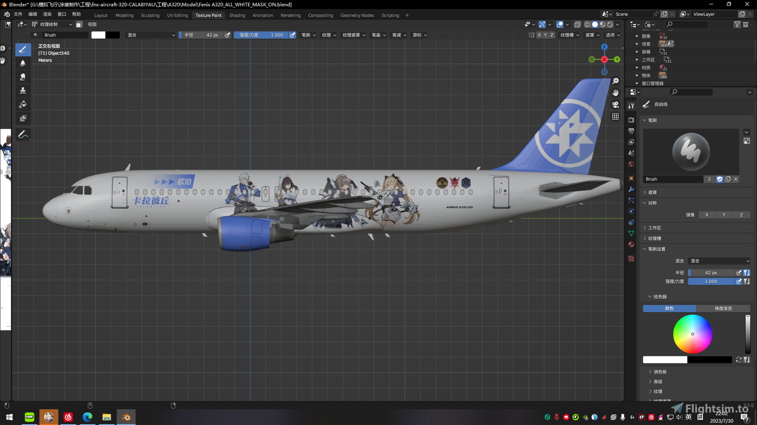Toggle Z mirror in viewport header

pyautogui.click(x=552, y=35)
